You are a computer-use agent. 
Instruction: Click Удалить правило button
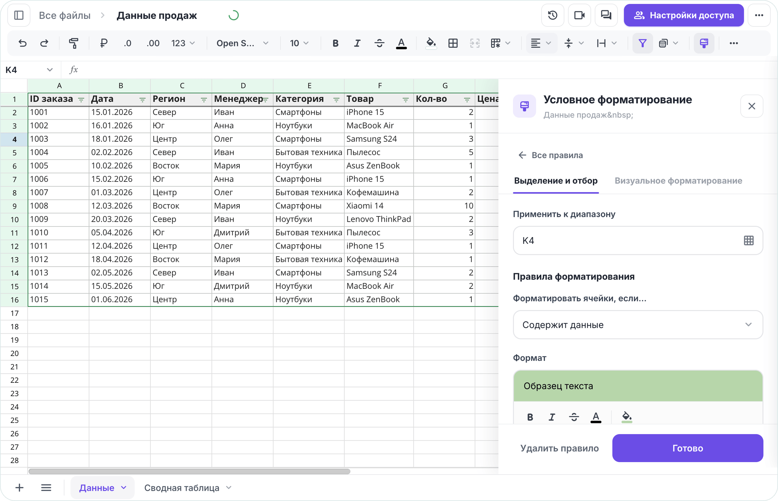click(x=559, y=448)
